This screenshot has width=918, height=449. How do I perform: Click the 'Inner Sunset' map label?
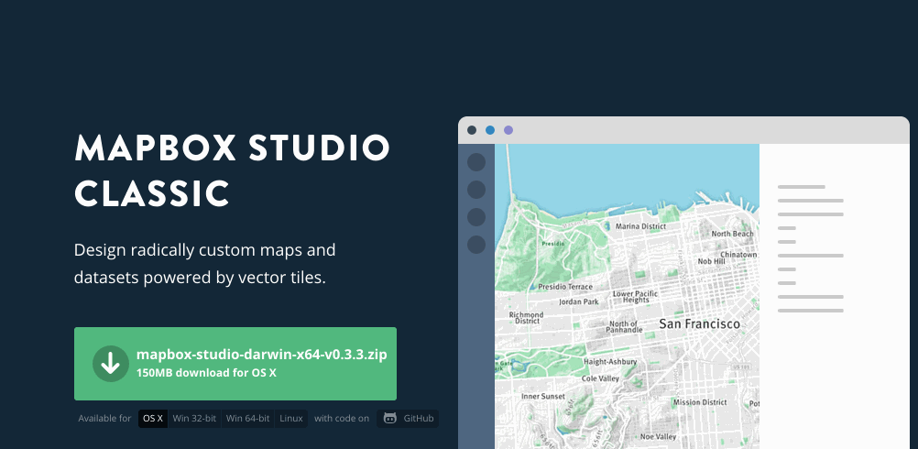543,397
